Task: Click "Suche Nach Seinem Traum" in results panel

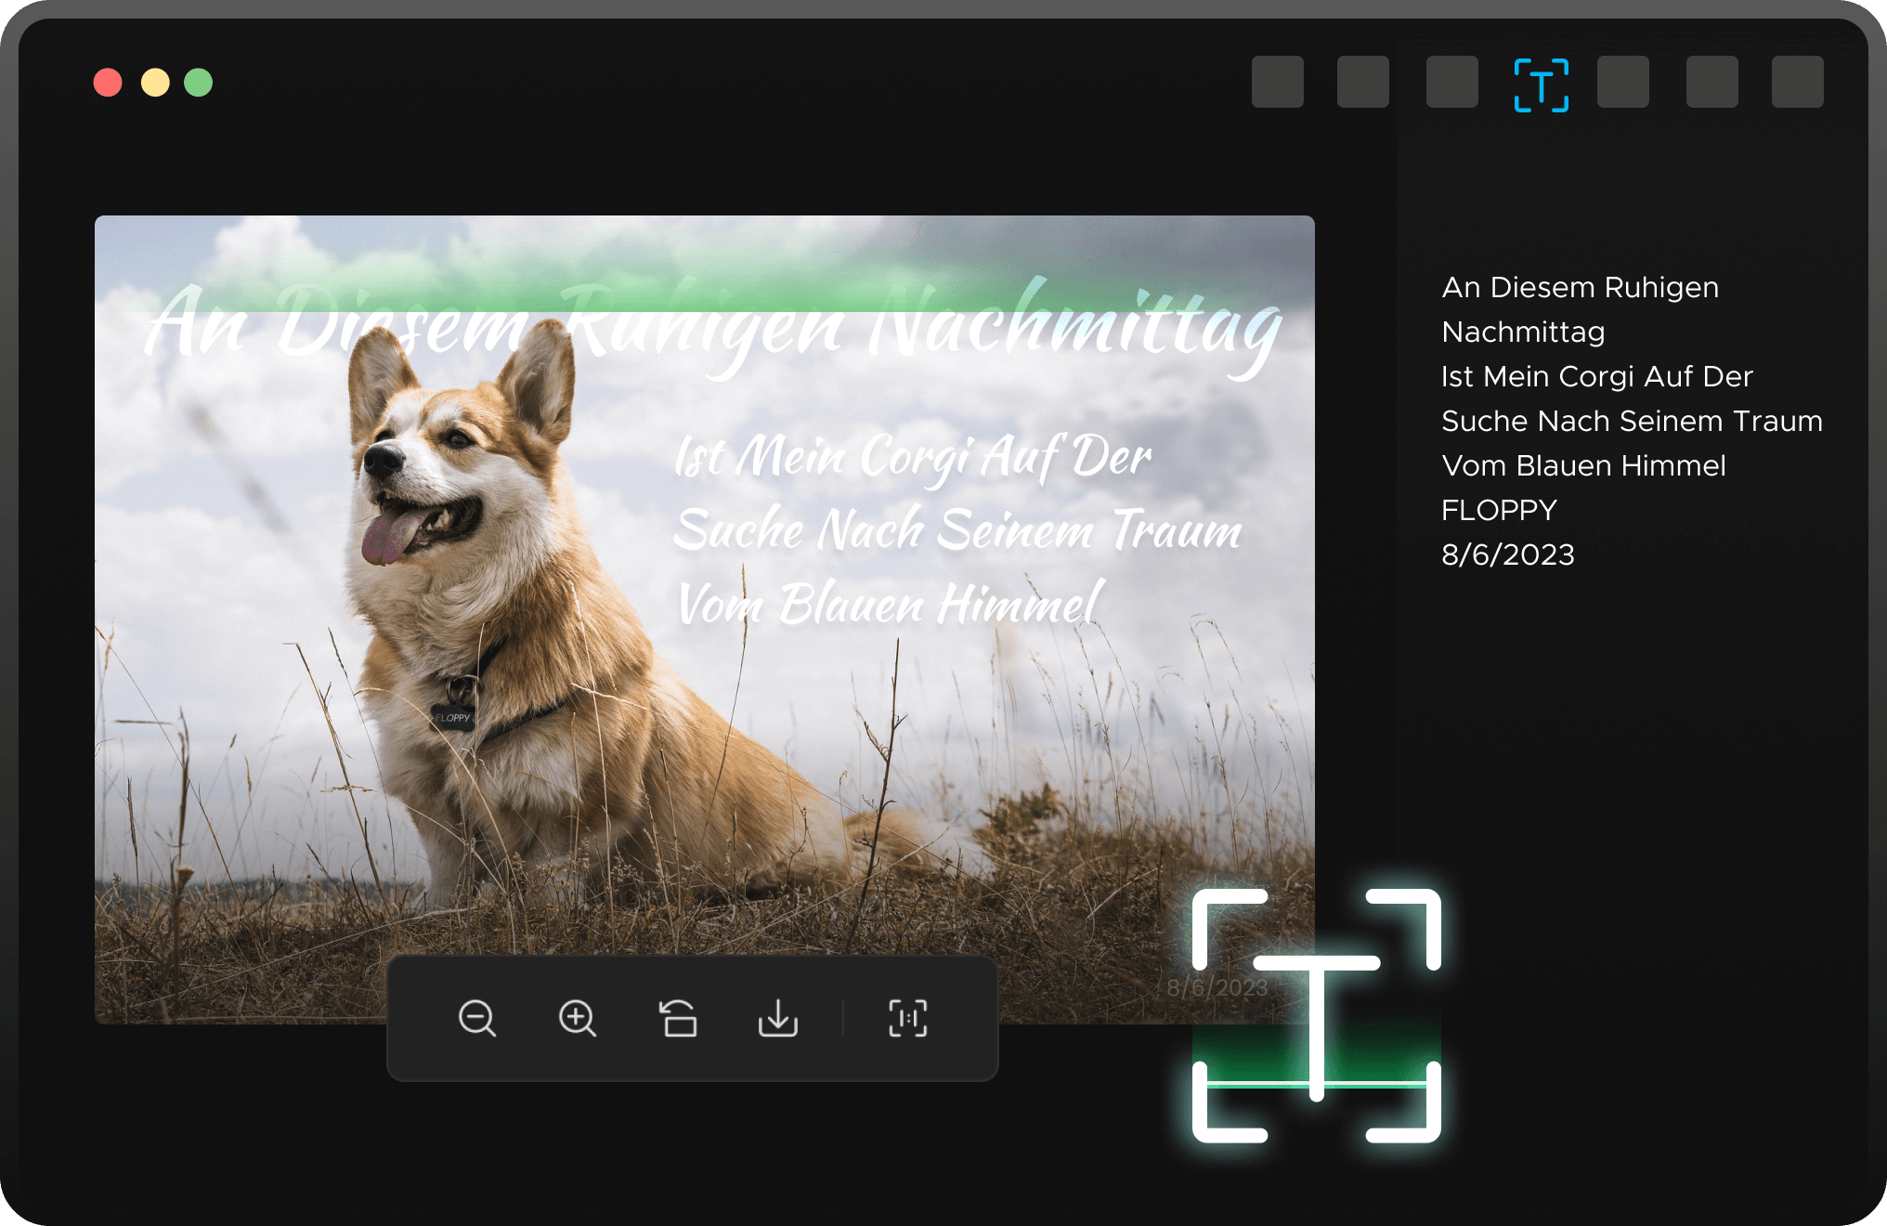Action: point(1632,422)
